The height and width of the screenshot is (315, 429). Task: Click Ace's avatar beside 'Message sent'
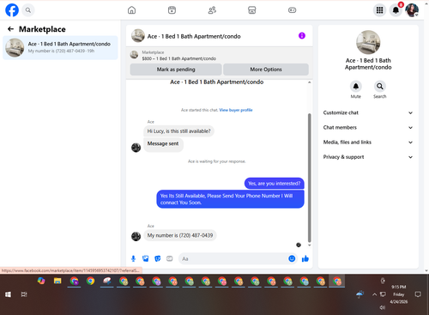point(136,148)
